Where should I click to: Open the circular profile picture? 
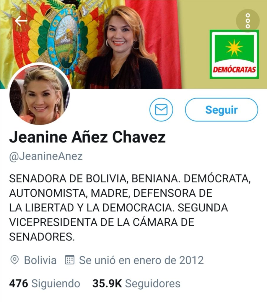coord(40,94)
